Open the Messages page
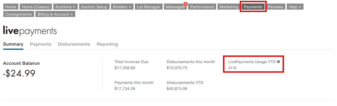Screen dimensions: 337x106 coord(175,7)
